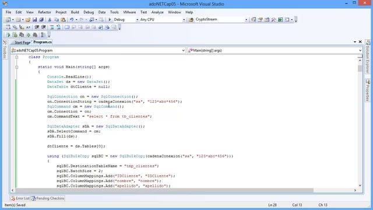Switch to the Start Page tab
Viewport: 373px width, 210px height.
click(22, 43)
